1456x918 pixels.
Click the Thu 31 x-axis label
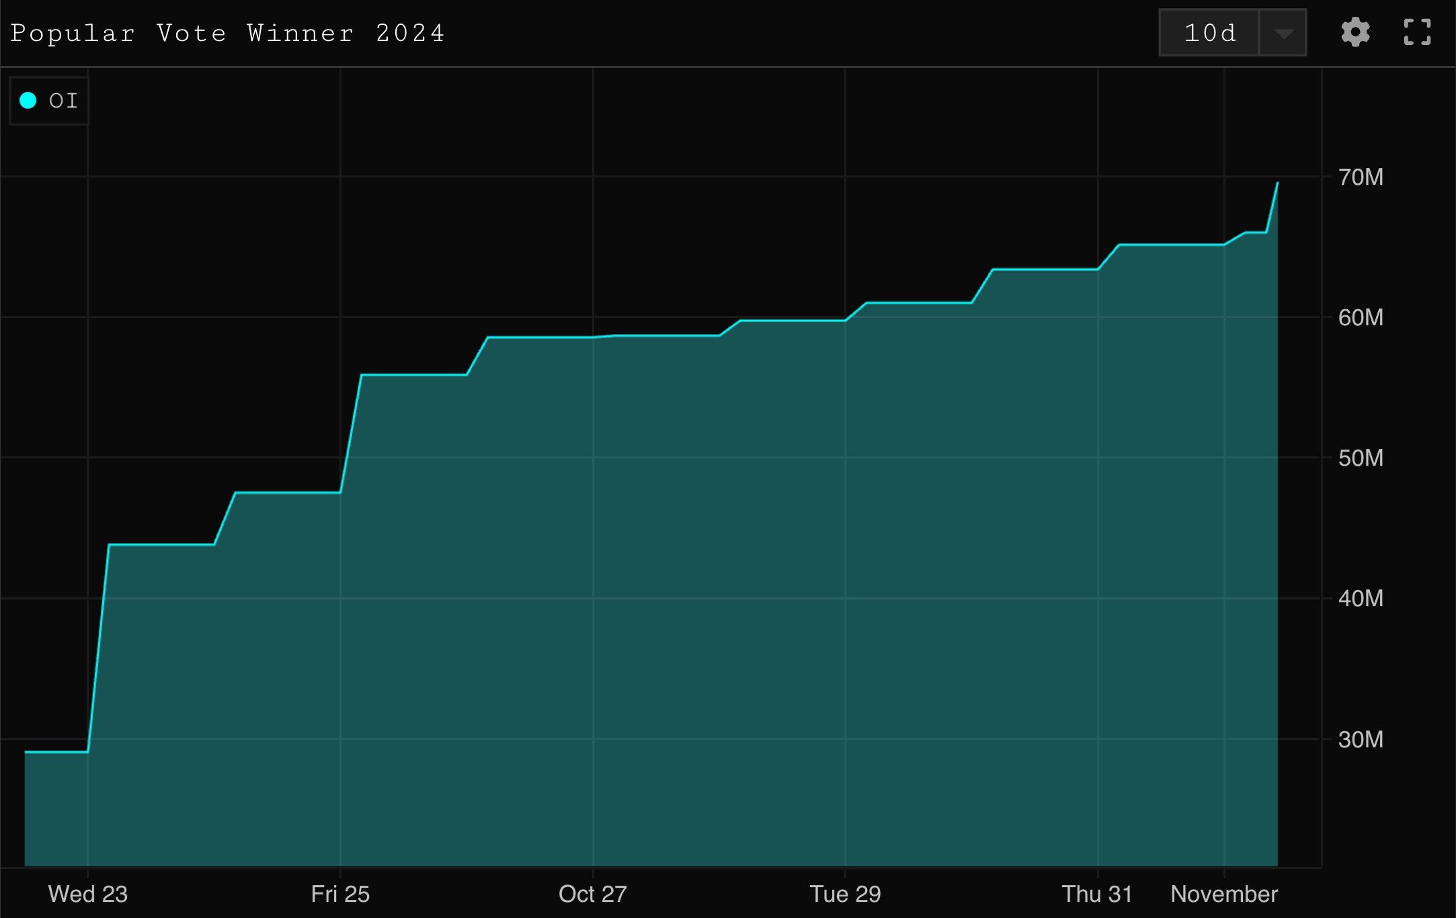pos(1096,894)
